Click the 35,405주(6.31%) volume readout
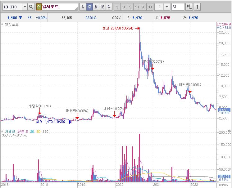The image size is (232, 188). click(15, 135)
